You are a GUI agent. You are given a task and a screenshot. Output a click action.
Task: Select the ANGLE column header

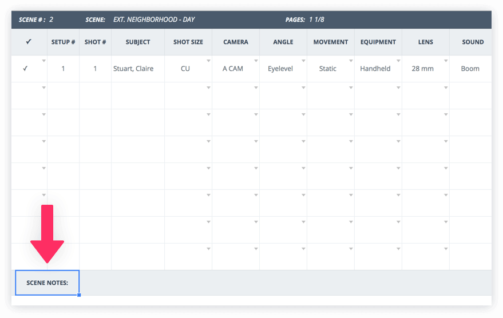pyautogui.click(x=283, y=42)
